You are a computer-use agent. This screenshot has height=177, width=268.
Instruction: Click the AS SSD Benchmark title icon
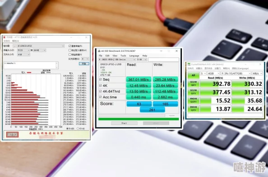[x=99, y=51]
